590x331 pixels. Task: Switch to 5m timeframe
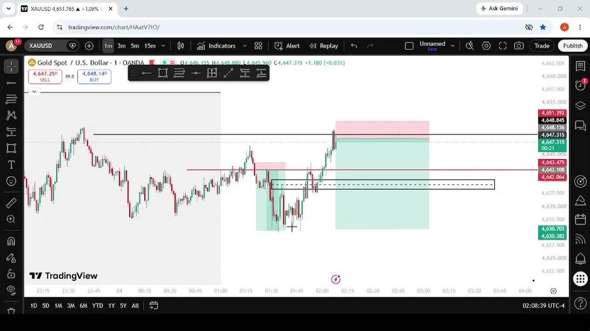[x=135, y=46]
